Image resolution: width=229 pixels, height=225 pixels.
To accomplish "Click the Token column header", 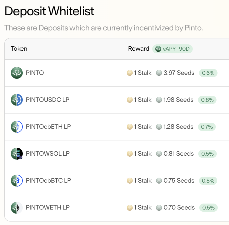I will click(19, 49).
